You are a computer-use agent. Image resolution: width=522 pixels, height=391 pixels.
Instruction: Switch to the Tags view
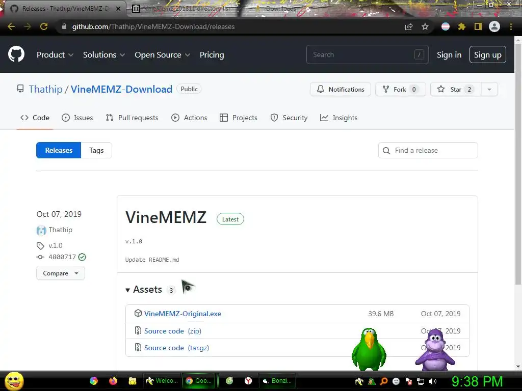pos(96,150)
